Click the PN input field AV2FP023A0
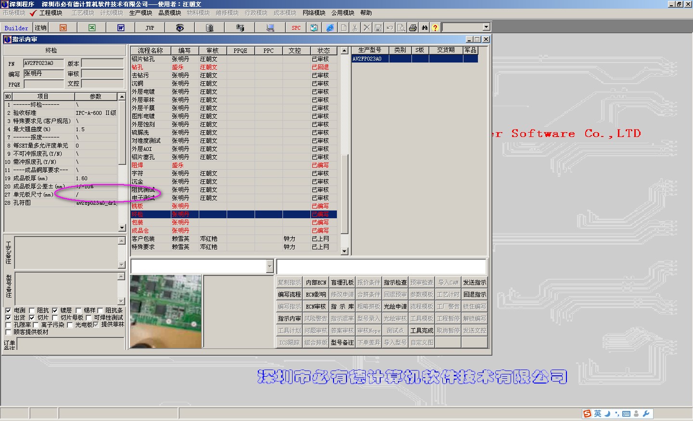The width and height of the screenshot is (693, 421). coord(43,63)
